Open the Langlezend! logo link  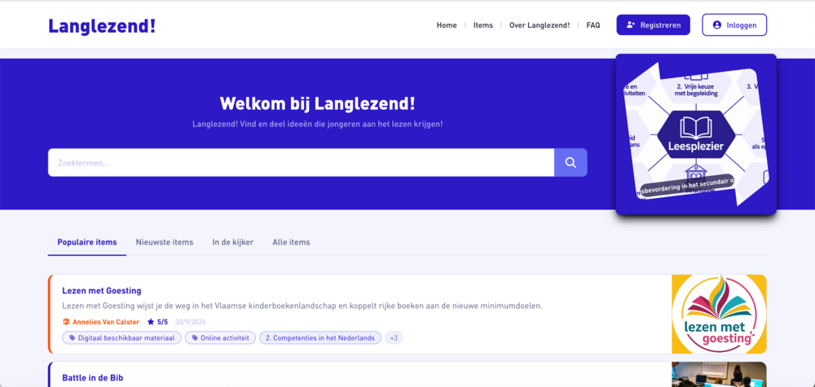[102, 25]
